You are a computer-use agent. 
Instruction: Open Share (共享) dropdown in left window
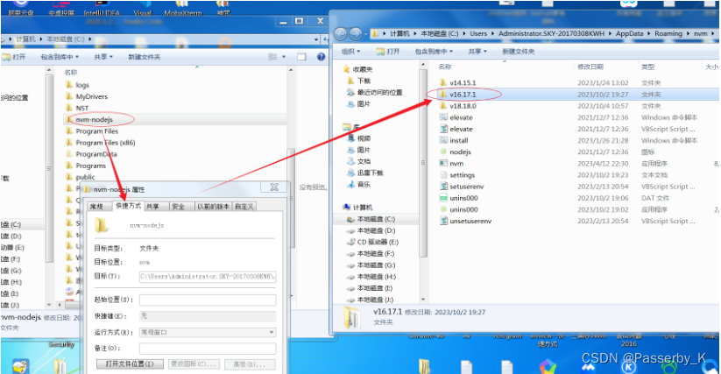pyautogui.click(x=103, y=57)
